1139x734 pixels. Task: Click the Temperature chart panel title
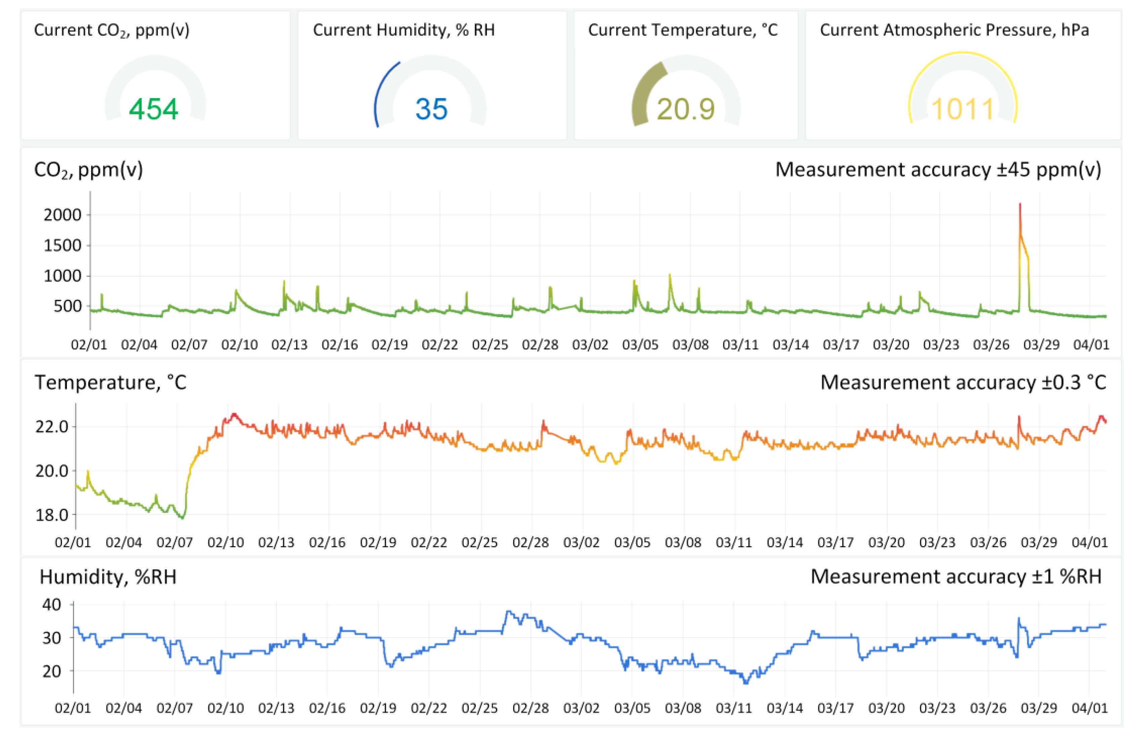pos(110,383)
